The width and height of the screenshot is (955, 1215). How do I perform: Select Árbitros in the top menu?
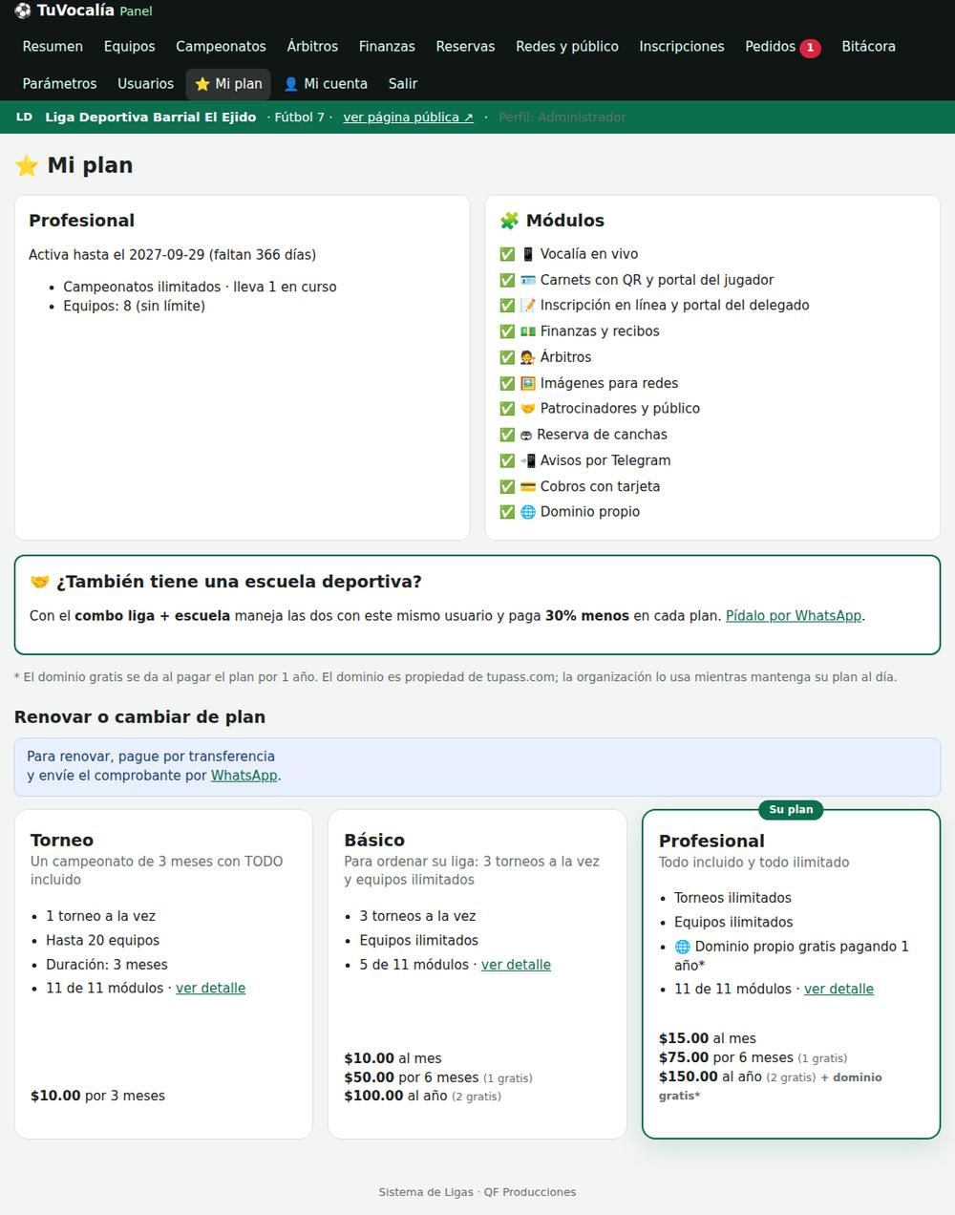pyautogui.click(x=312, y=46)
